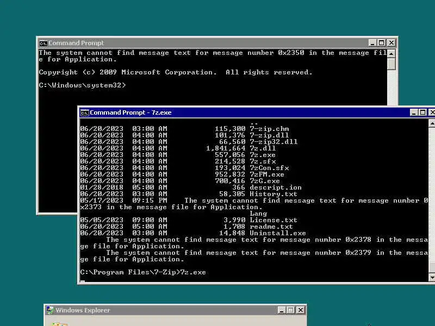Click the Windows Explorer title bar icon
This screenshot has width=435, height=326.
pos(50,310)
